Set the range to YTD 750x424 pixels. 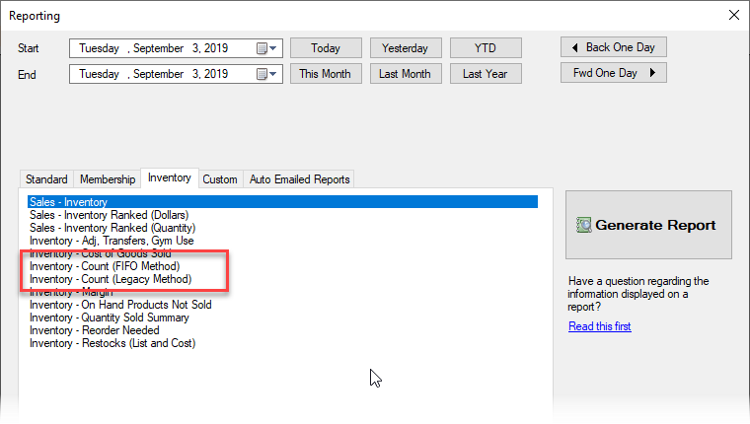(486, 47)
